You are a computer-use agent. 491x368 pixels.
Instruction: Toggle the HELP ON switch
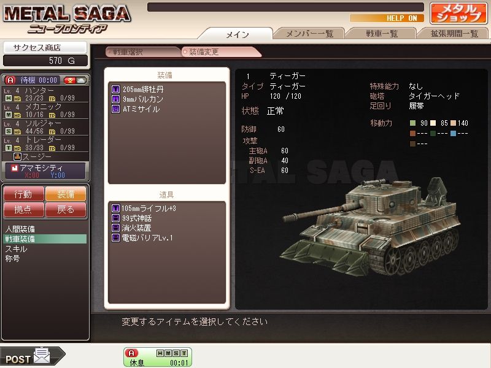pyautogui.click(x=387, y=18)
